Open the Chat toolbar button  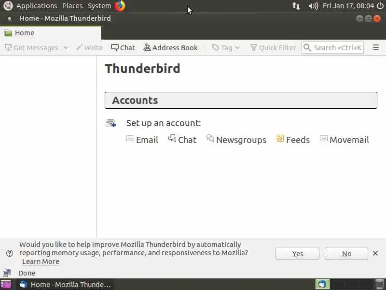pyautogui.click(x=123, y=47)
